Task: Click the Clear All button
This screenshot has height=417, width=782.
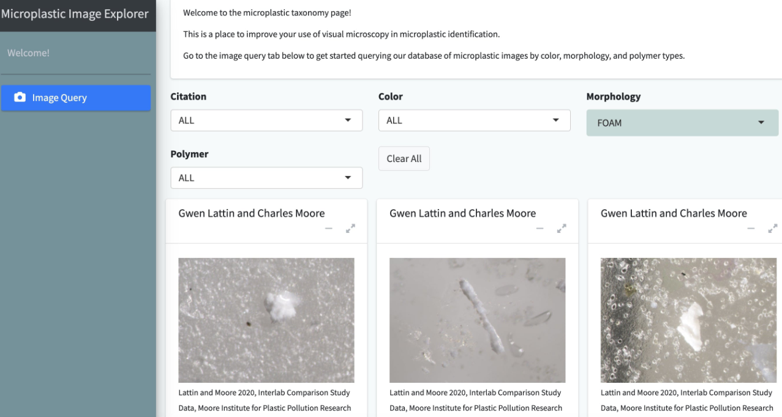Action: [x=404, y=158]
